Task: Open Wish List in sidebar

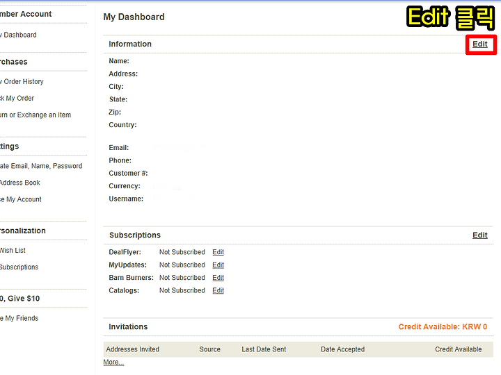Action: tap(13, 250)
